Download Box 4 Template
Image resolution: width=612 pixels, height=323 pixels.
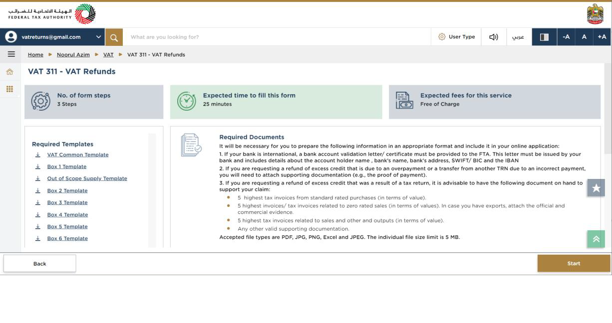coord(67,214)
